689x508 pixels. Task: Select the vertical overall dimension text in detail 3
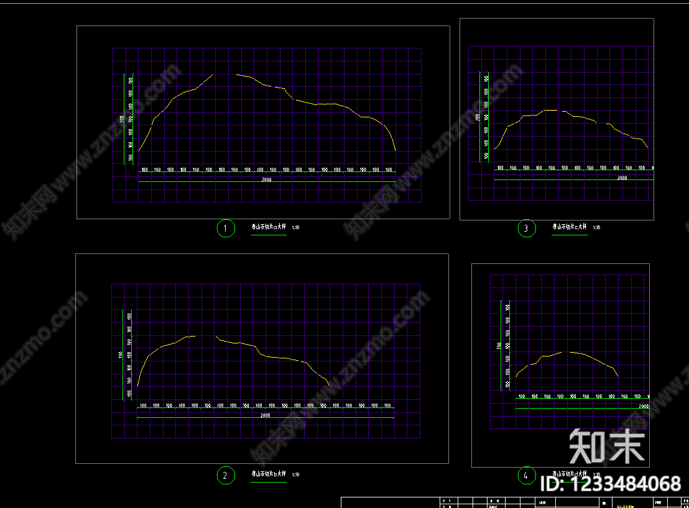pos(477,117)
